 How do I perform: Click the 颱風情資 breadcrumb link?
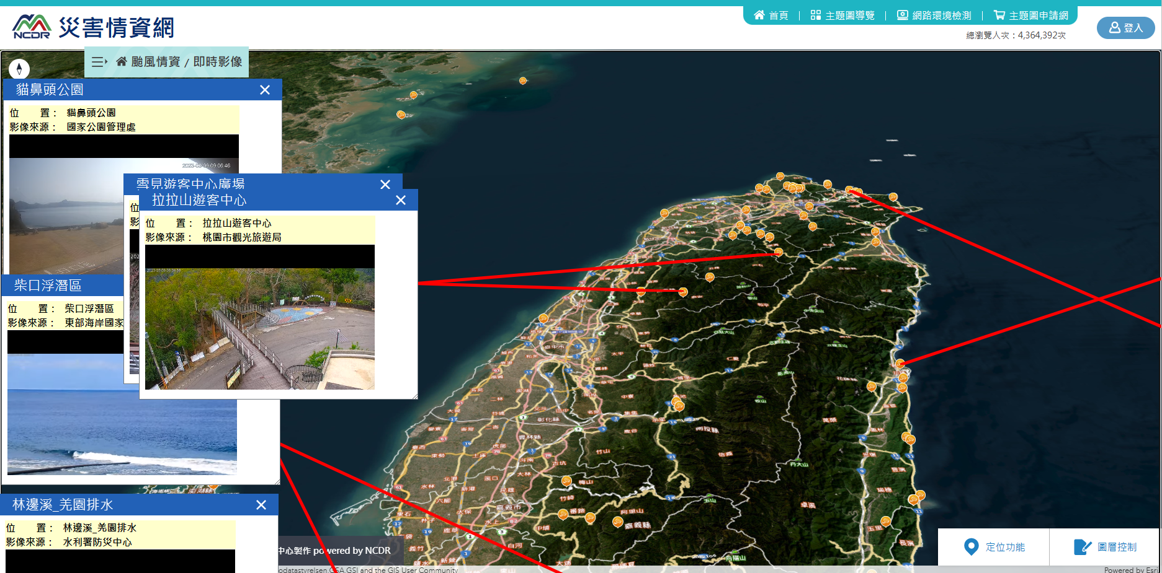tap(156, 62)
